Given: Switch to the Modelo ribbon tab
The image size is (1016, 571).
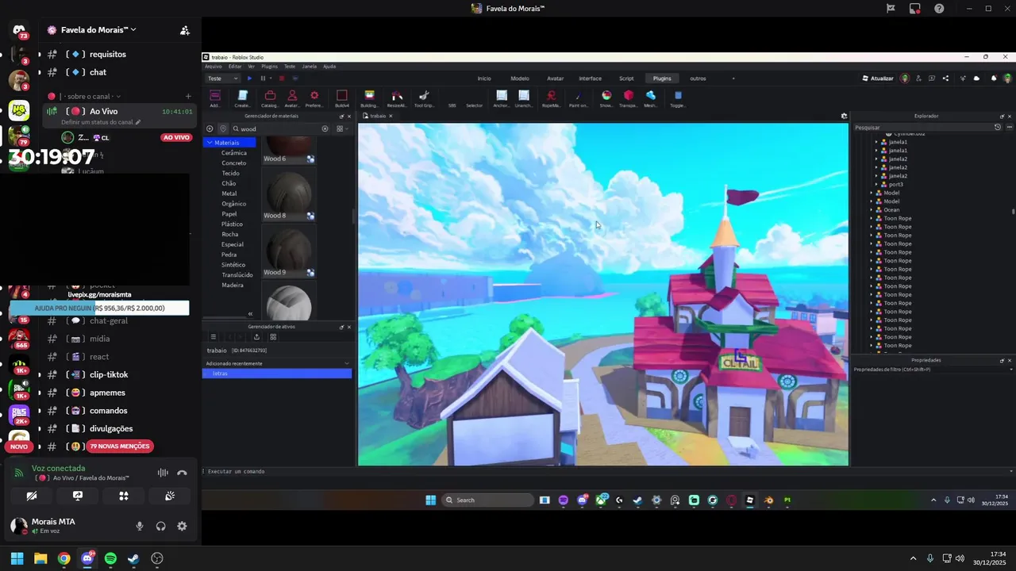Looking at the screenshot, I should [520, 79].
